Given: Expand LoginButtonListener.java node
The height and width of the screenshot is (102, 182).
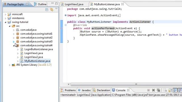Looking at the screenshot, I should tap(18, 50).
